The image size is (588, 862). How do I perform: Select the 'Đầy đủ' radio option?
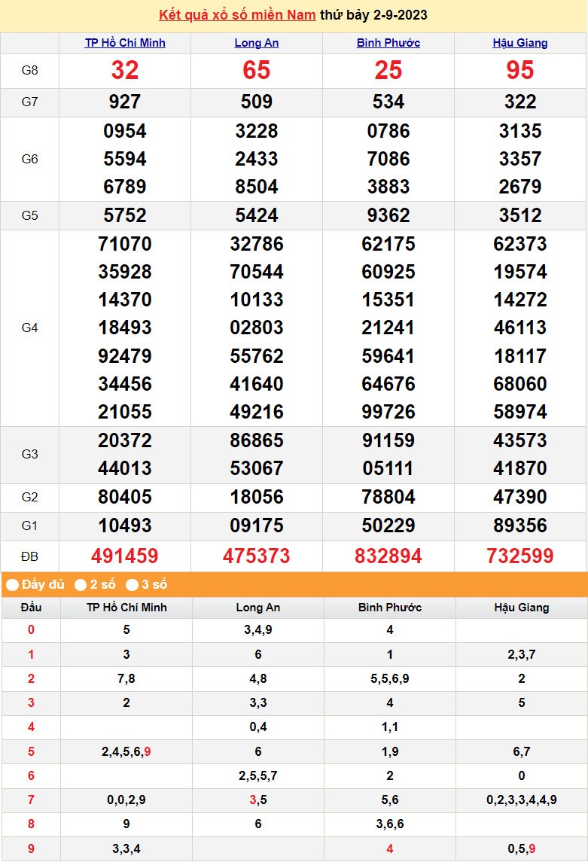(12, 585)
